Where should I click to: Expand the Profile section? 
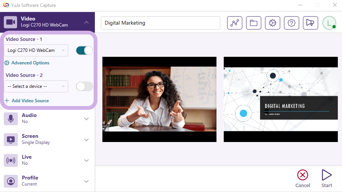point(86,181)
